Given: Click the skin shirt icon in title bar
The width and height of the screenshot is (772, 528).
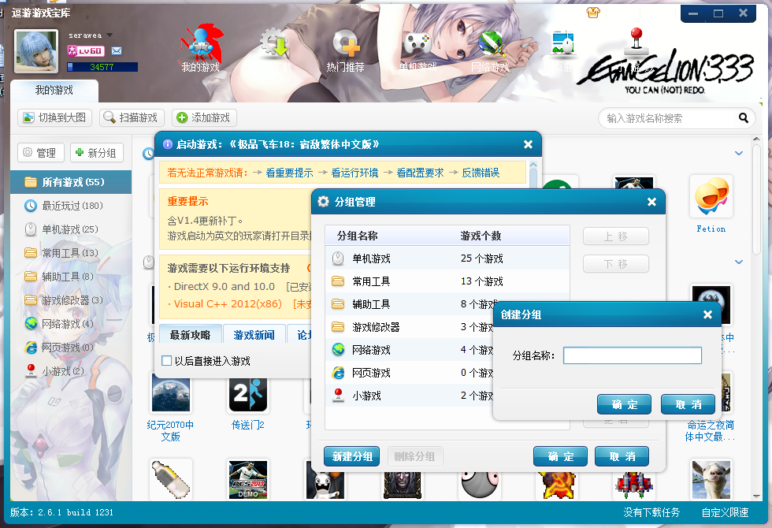Looking at the screenshot, I should pos(593,13).
